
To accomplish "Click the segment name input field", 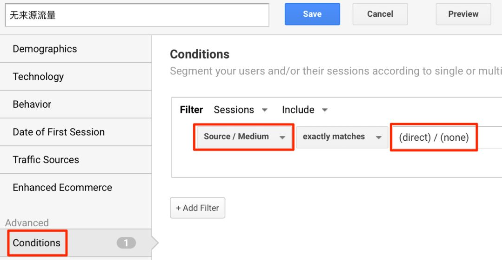I will coord(137,15).
